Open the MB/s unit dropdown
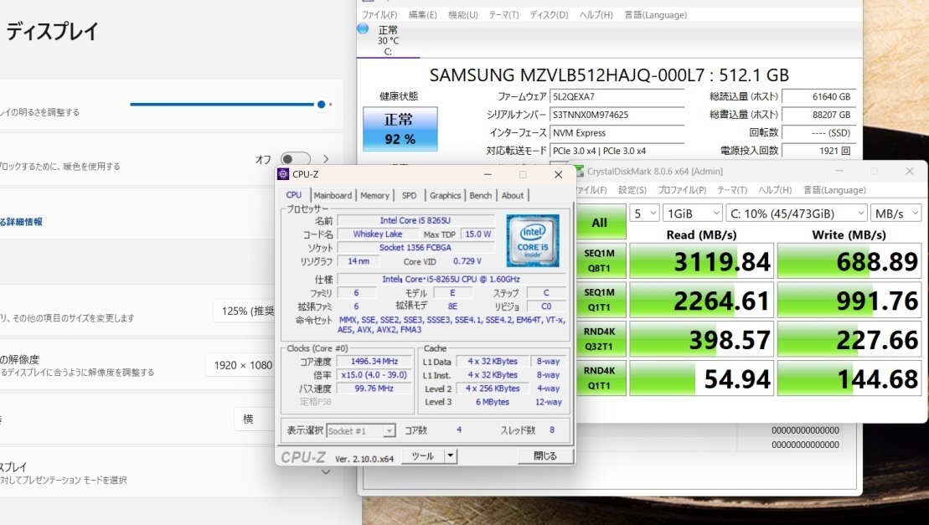 pyautogui.click(x=895, y=213)
